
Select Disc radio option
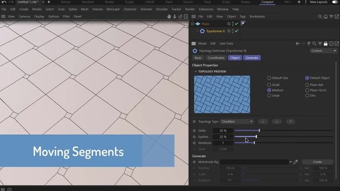[x=307, y=95]
